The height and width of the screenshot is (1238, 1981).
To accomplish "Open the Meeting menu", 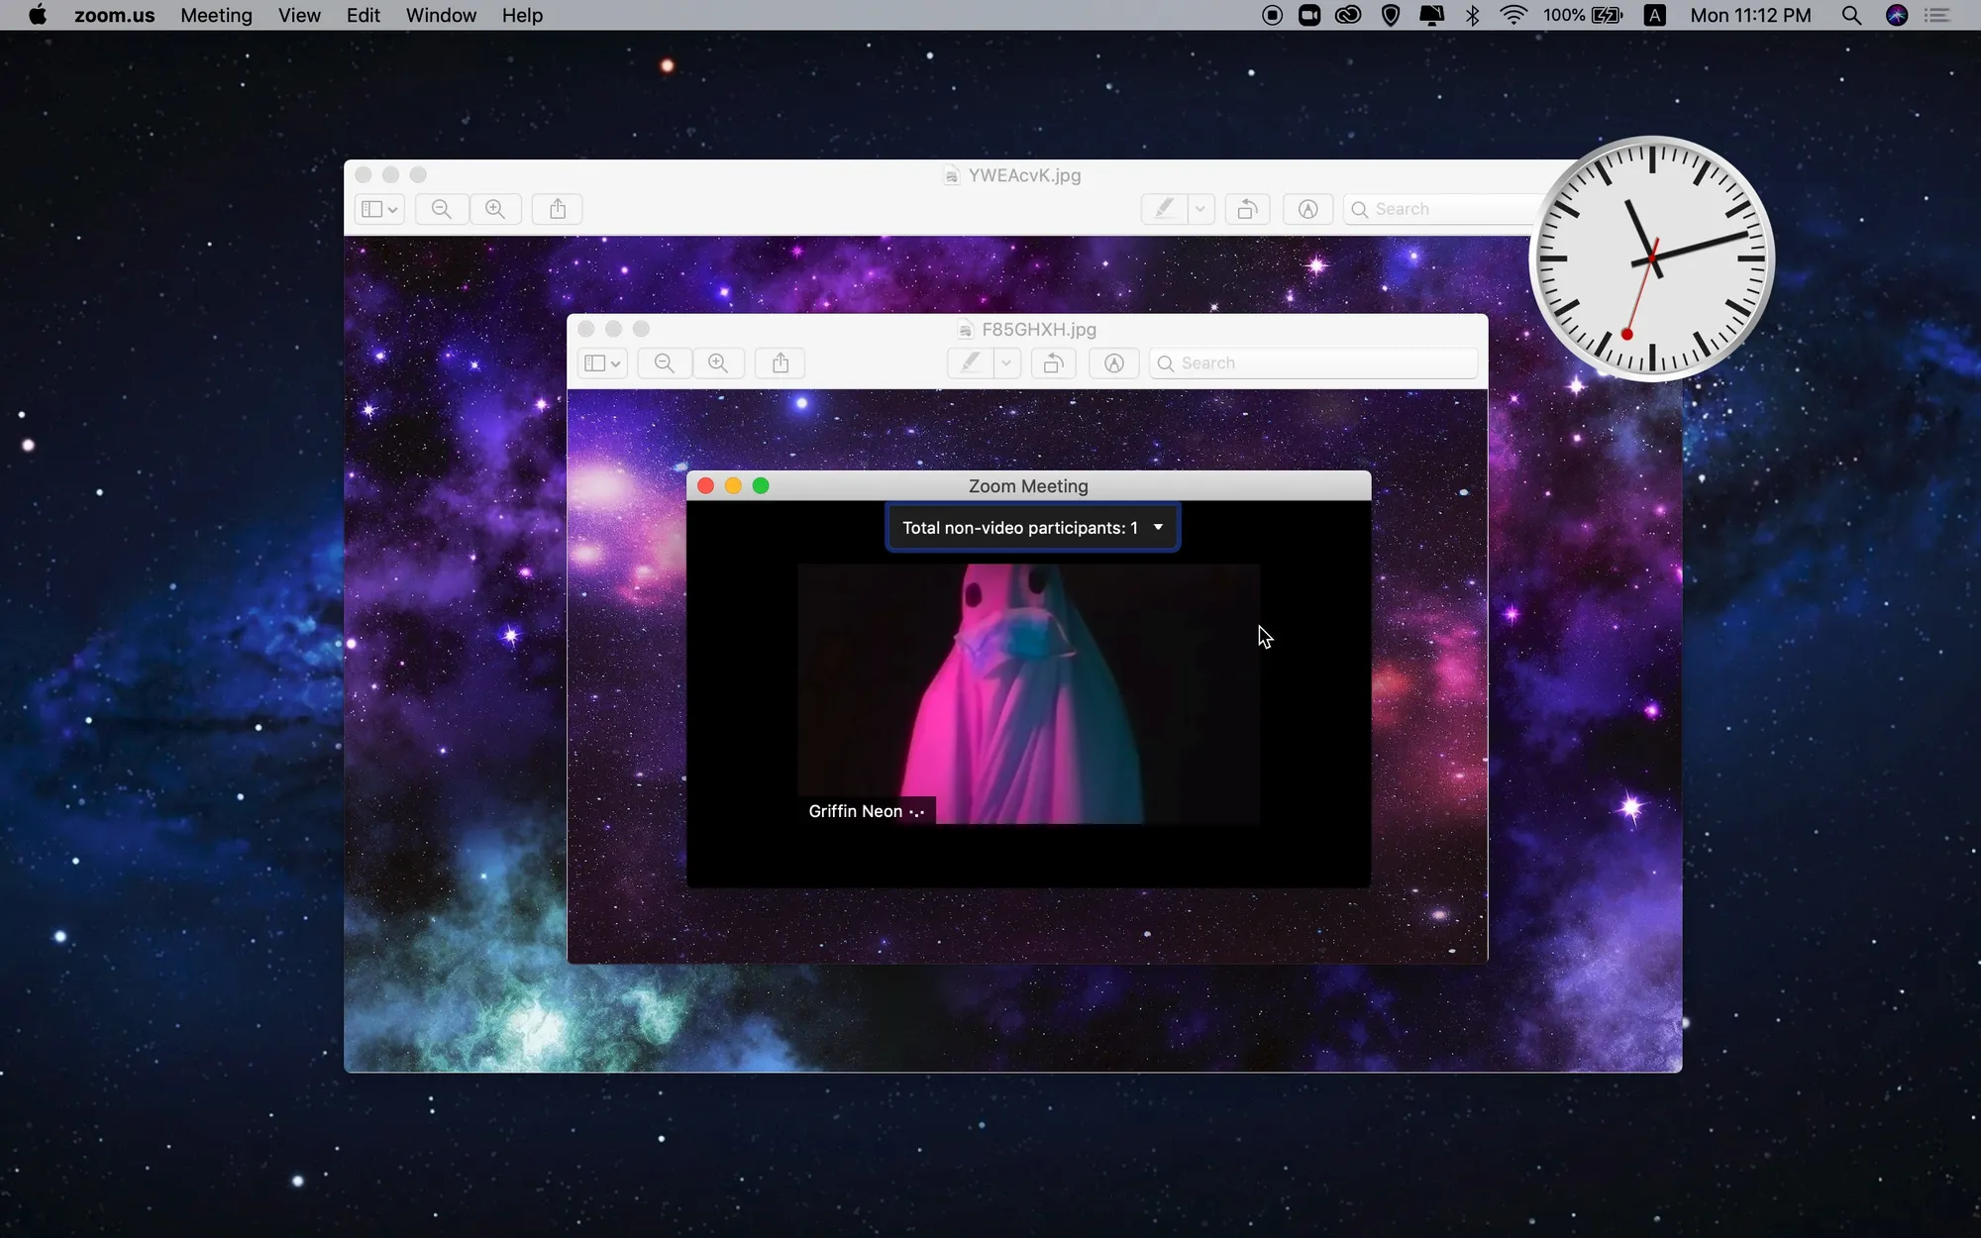I will click(216, 15).
